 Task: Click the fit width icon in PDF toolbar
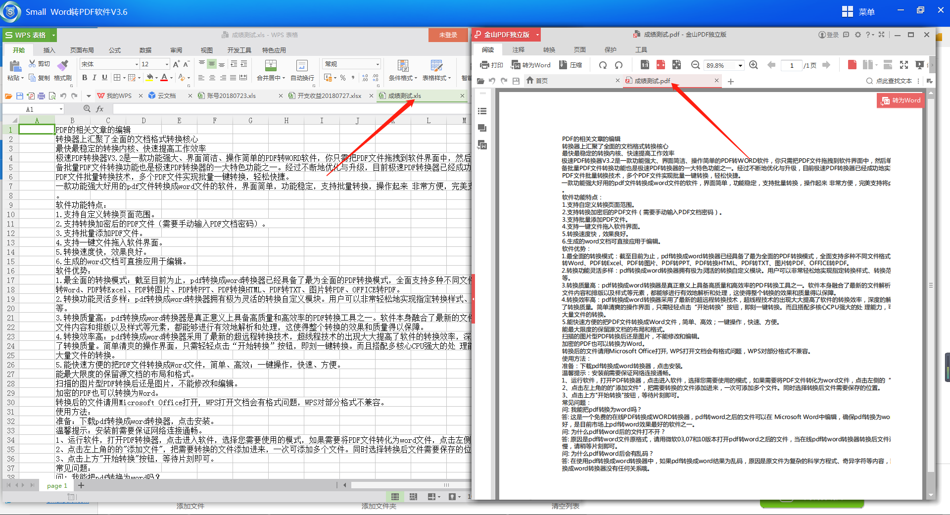661,65
